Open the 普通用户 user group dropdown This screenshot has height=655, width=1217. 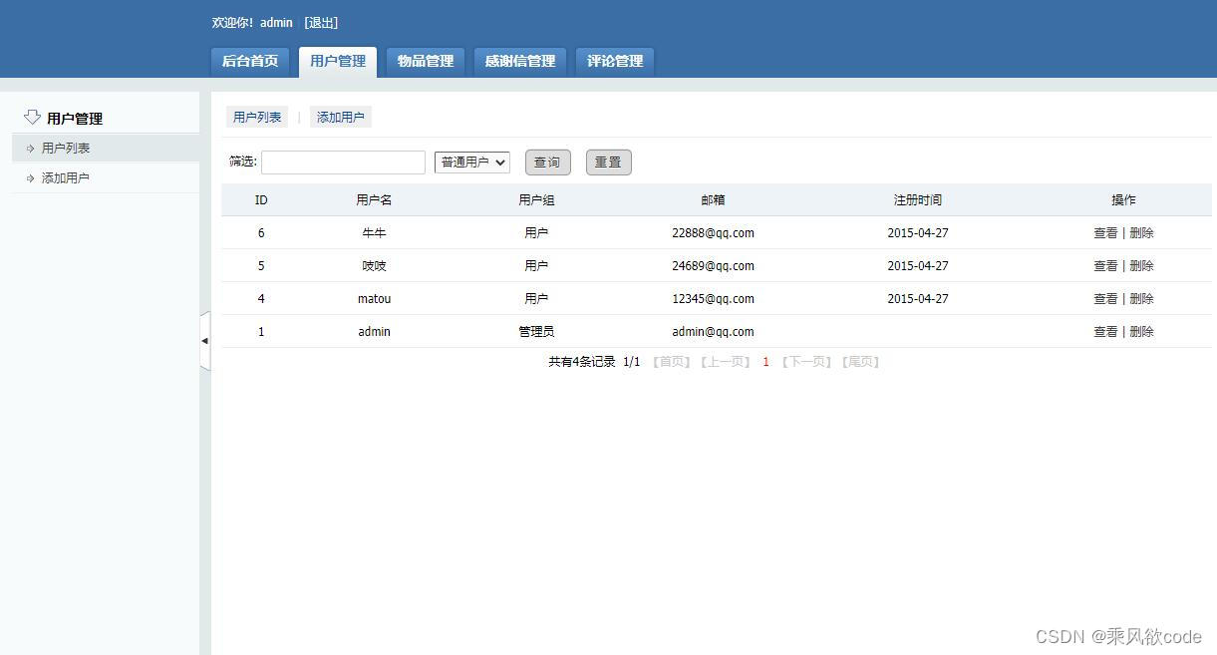[472, 162]
